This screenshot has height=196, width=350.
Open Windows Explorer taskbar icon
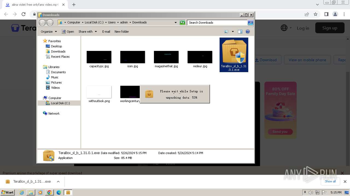[x=31, y=192]
